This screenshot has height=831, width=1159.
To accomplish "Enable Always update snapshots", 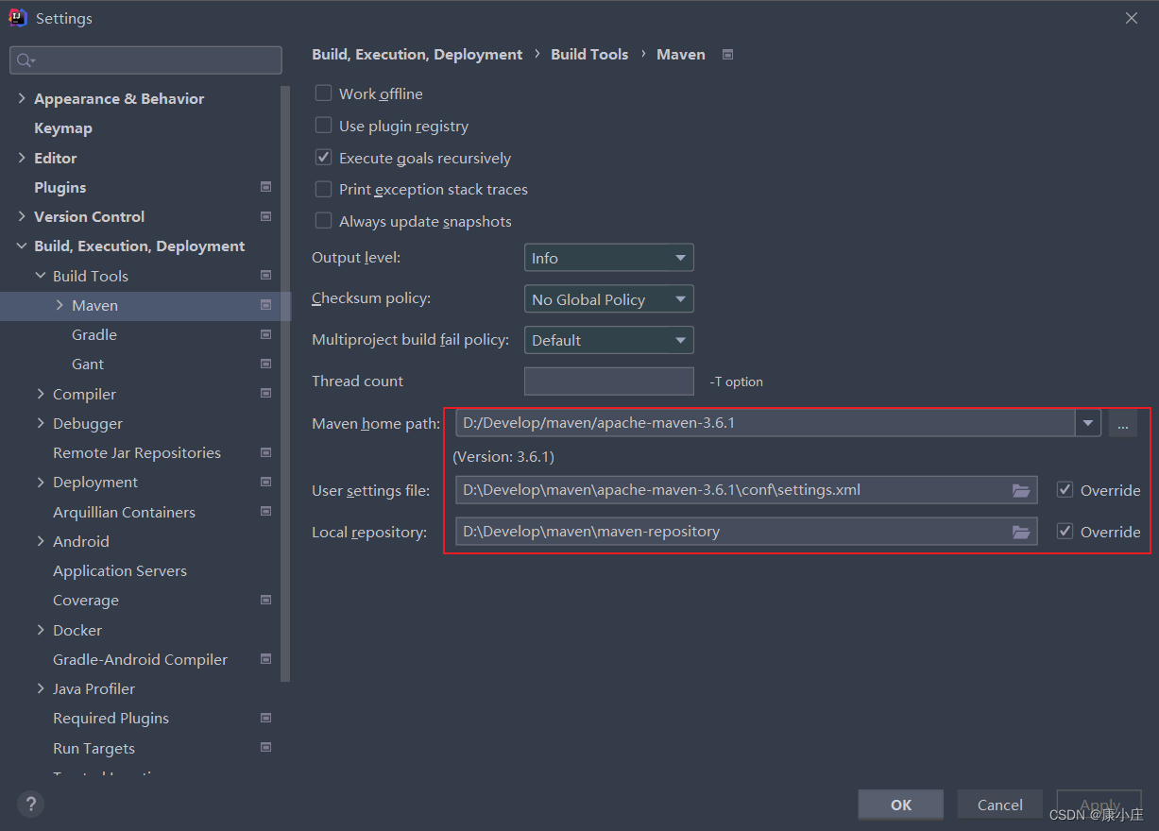I will (324, 221).
